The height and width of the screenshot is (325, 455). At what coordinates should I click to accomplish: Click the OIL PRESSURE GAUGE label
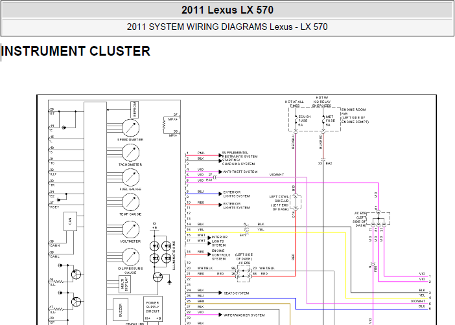click(130, 271)
